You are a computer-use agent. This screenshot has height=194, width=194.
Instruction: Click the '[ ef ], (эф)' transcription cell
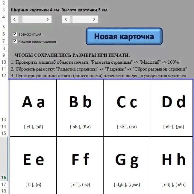pos(80,184)
